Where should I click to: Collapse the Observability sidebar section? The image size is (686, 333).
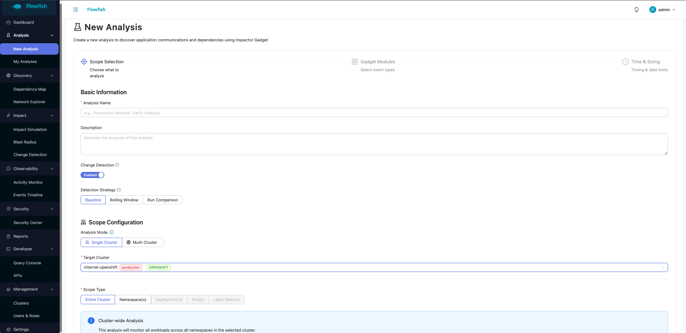pos(52,169)
